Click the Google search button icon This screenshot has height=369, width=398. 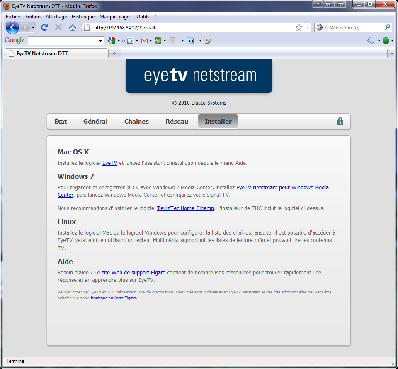pyautogui.click(x=112, y=41)
